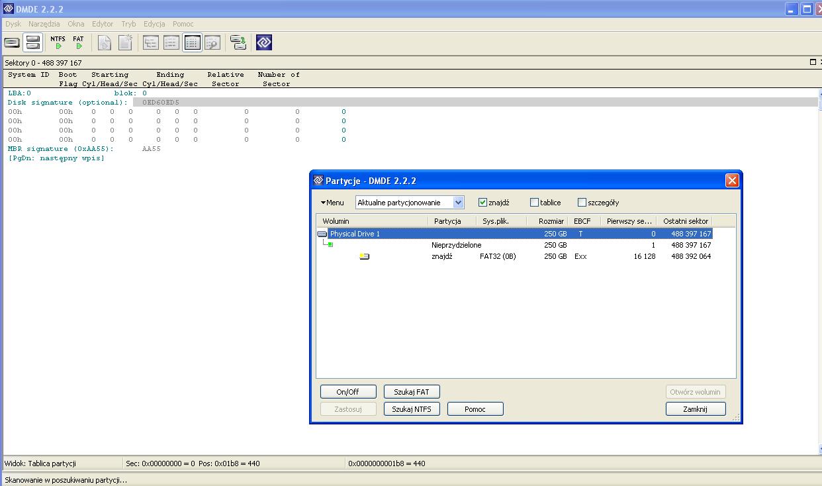This screenshot has height=486, width=822.
Task: Toggle the znajdź checkbox
Action: [482, 203]
